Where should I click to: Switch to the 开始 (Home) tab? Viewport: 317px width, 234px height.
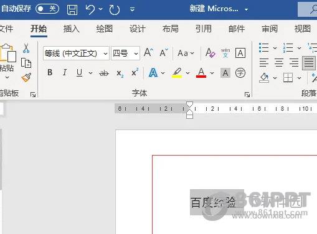point(39,29)
